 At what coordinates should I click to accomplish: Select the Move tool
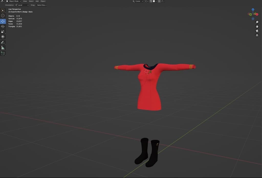[3, 21]
